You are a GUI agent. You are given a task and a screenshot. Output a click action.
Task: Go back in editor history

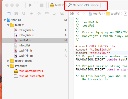click(x=78, y=14)
